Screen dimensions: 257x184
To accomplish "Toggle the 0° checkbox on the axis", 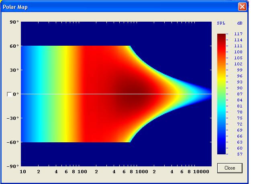I will 9,94.
